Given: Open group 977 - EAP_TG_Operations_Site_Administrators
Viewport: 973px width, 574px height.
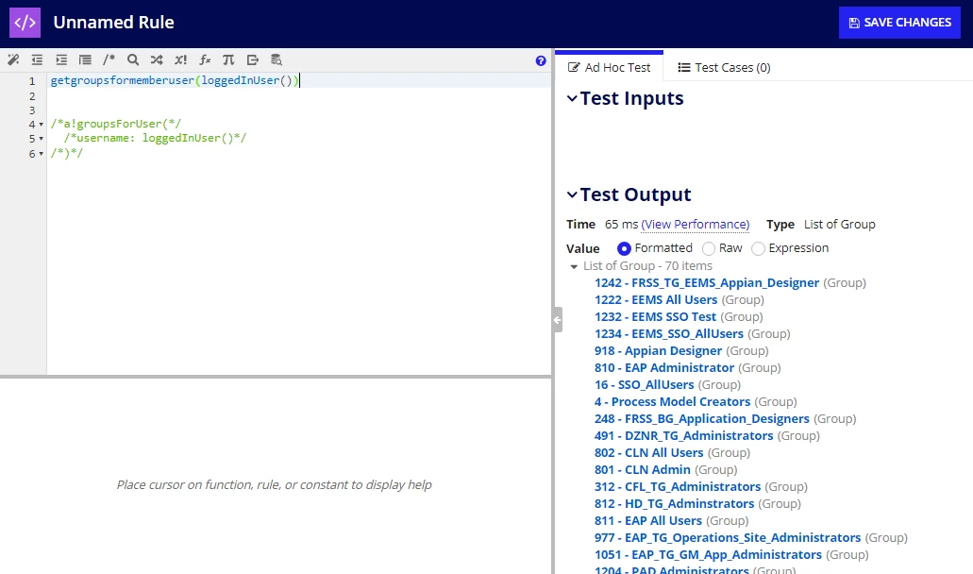Looking at the screenshot, I should point(728,538).
